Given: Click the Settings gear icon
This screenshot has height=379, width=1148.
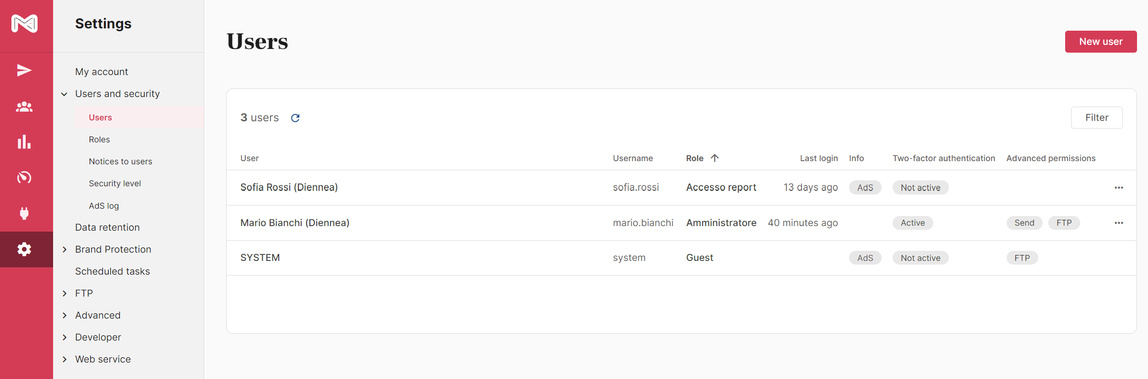Looking at the screenshot, I should [x=25, y=249].
